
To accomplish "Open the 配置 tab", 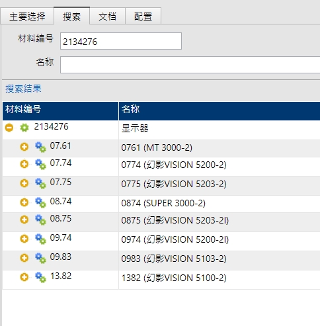I will [x=143, y=17].
